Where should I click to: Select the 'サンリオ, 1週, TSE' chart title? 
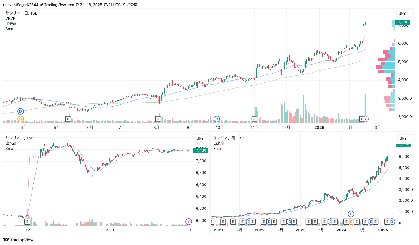pyautogui.click(x=229, y=138)
